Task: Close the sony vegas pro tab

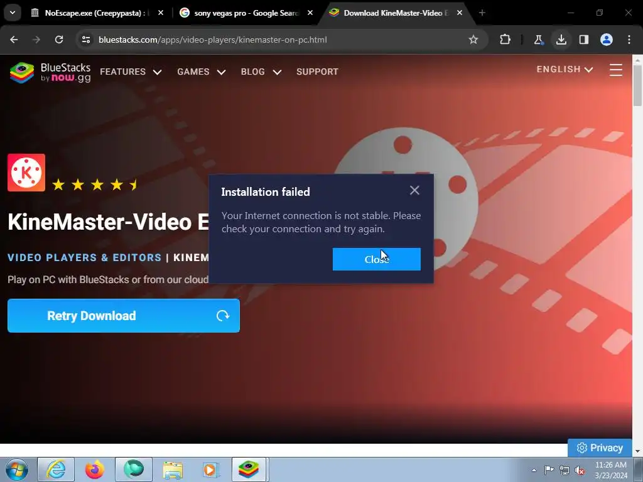Action: pyautogui.click(x=310, y=13)
